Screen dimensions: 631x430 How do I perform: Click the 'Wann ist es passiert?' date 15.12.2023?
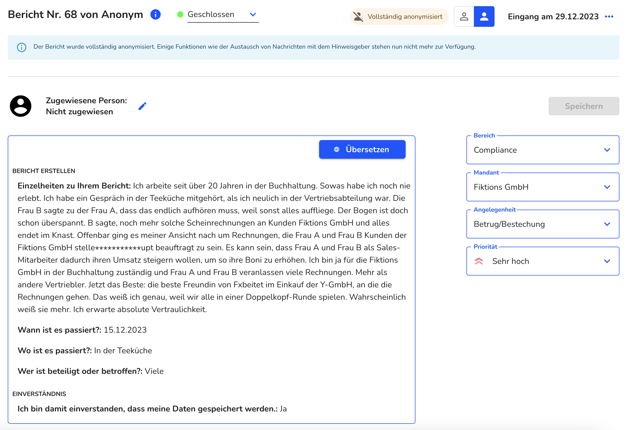coord(125,330)
